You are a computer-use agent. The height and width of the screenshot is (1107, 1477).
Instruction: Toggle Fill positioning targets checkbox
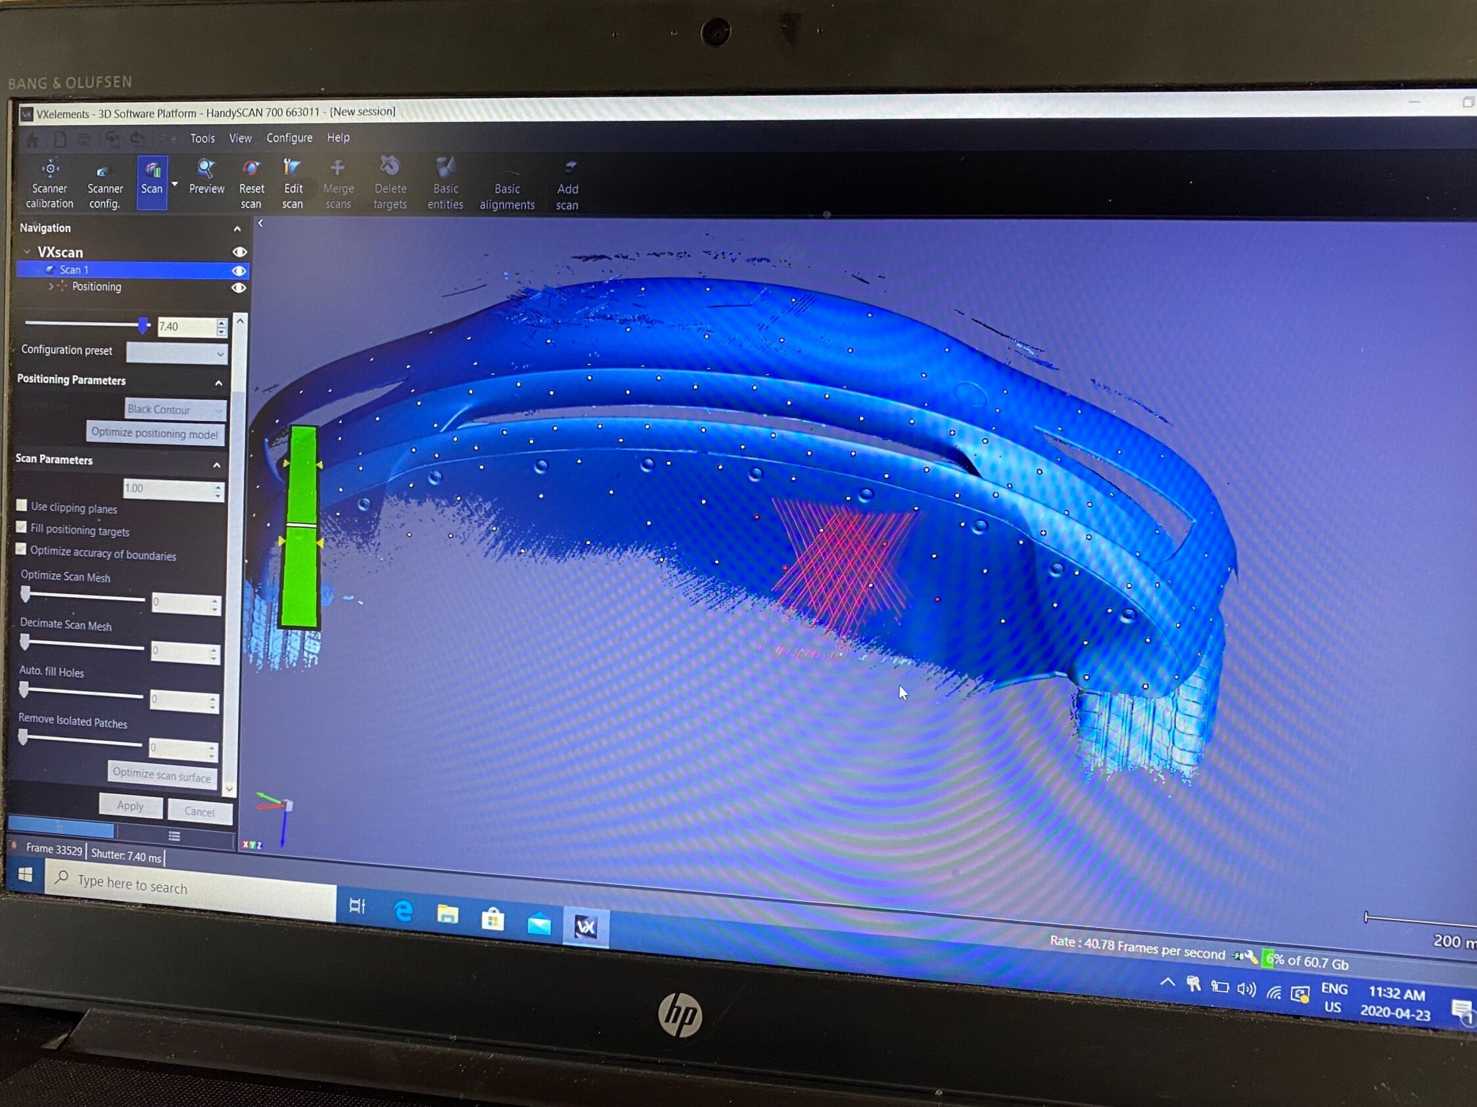tap(22, 527)
